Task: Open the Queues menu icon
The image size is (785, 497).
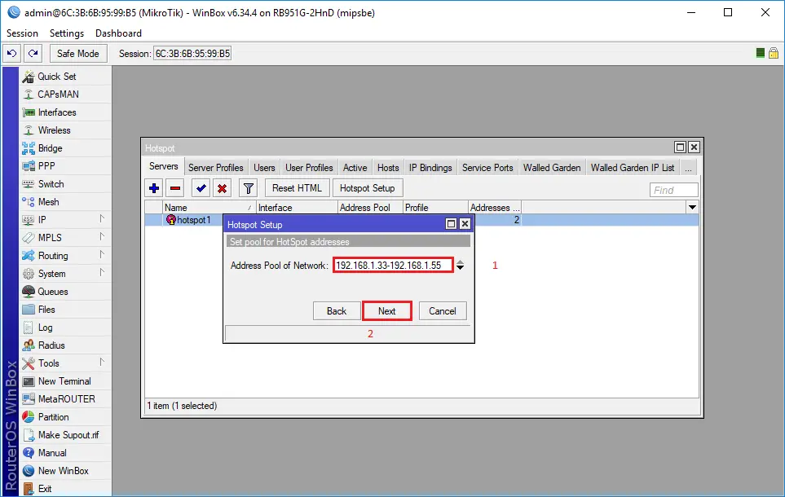Action: tap(29, 292)
